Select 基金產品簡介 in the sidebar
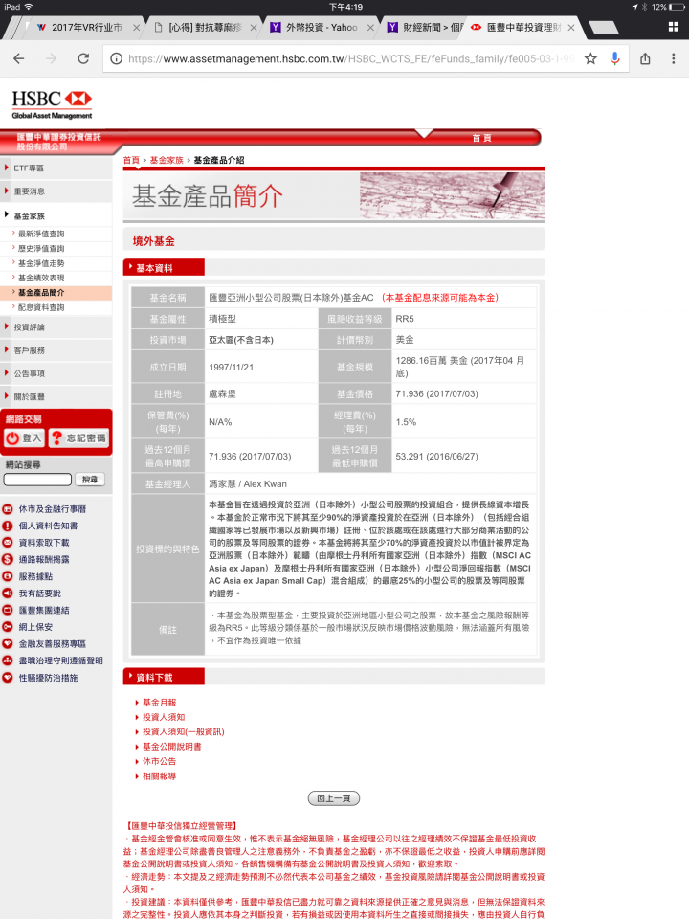Image resolution: width=689 pixels, height=919 pixels. pyautogui.click(x=41, y=293)
